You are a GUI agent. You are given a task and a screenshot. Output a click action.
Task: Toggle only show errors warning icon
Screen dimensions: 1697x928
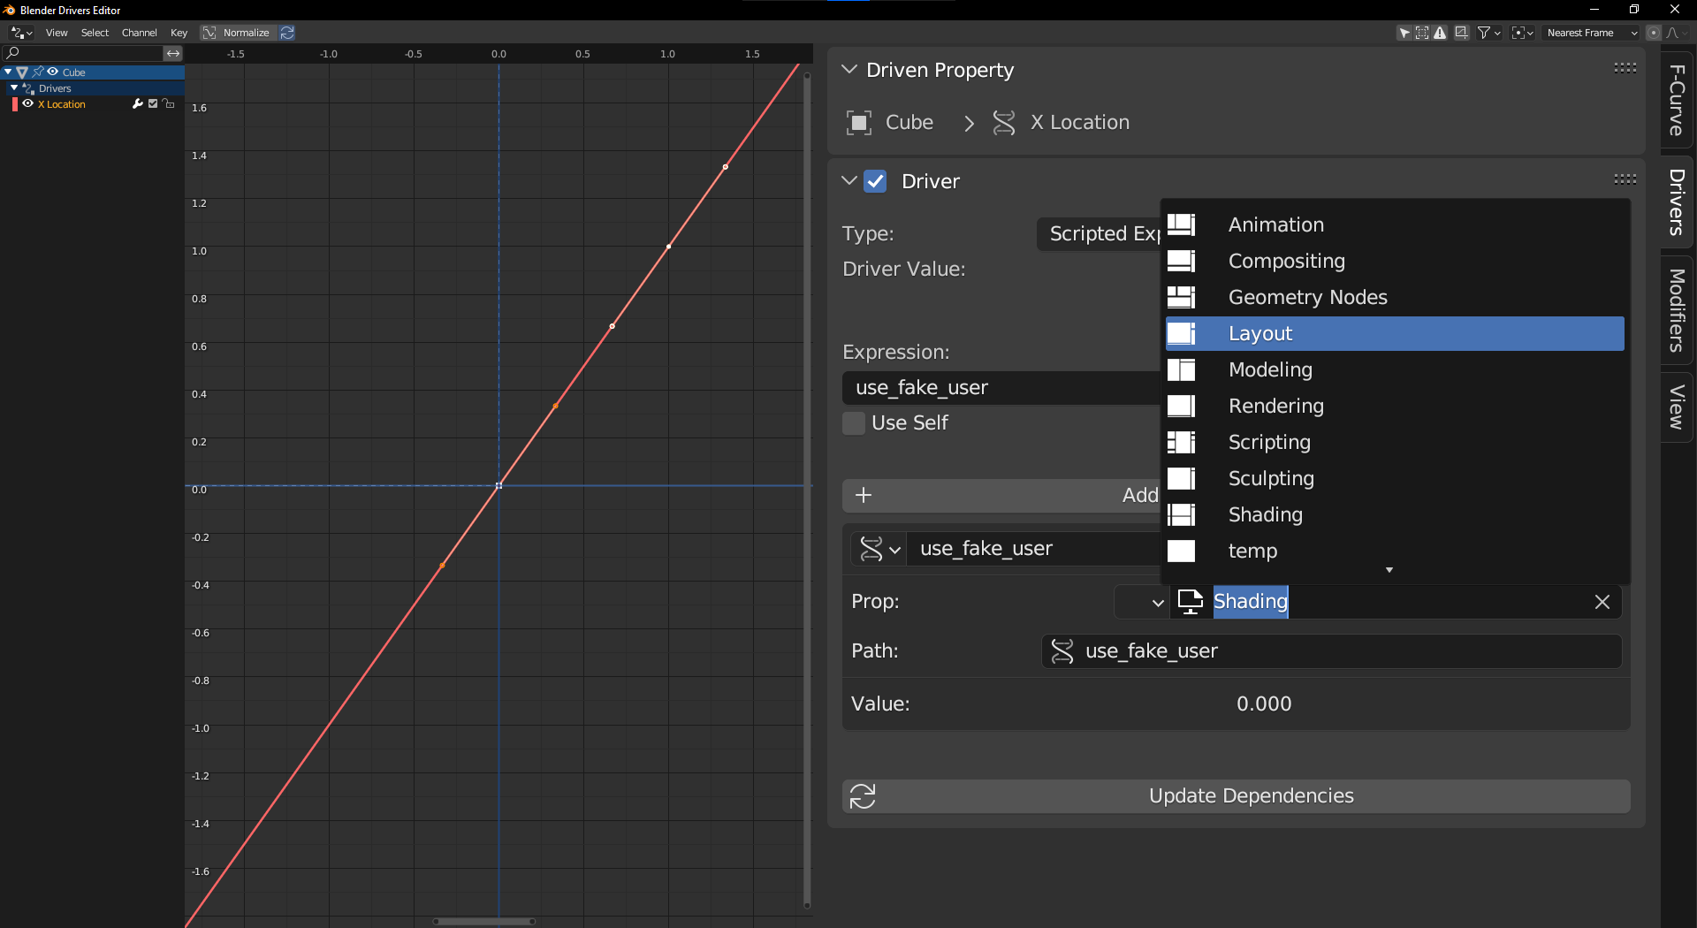pyautogui.click(x=1441, y=33)
